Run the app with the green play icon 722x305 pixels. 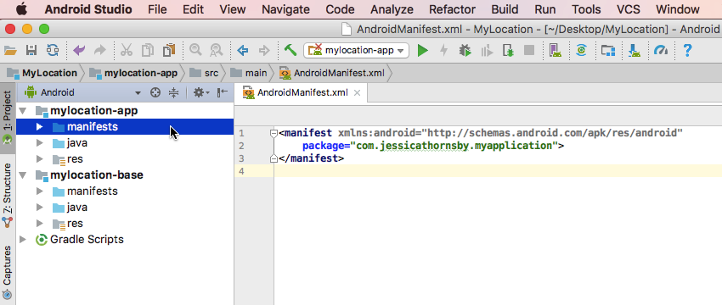tap(422, 50)
